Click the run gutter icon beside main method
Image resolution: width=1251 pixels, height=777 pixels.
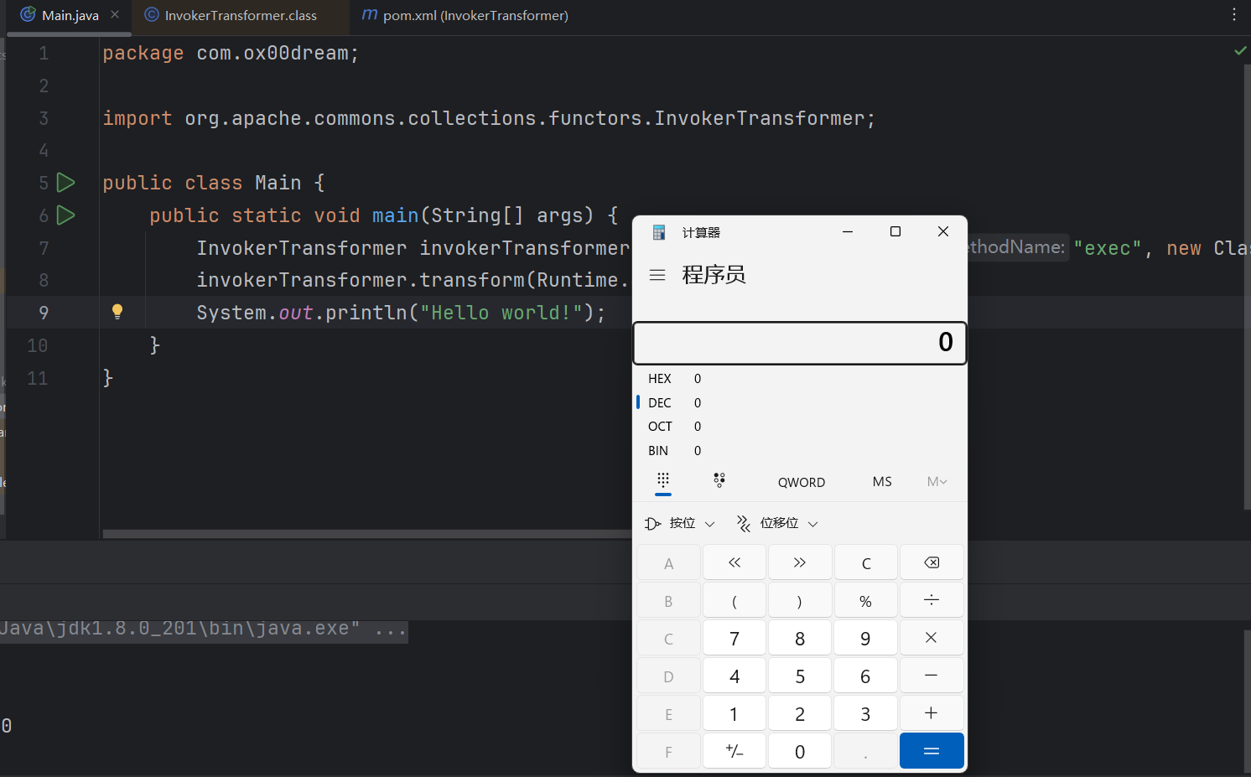(65, 215)
